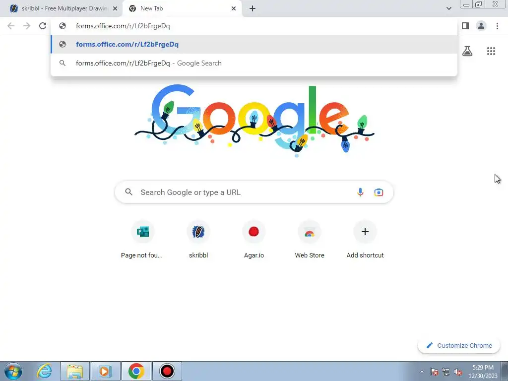This screenshot has width=508, height=381.
Task: Open Windows Explorer folder from taskbar
Action: coord(75,371)
